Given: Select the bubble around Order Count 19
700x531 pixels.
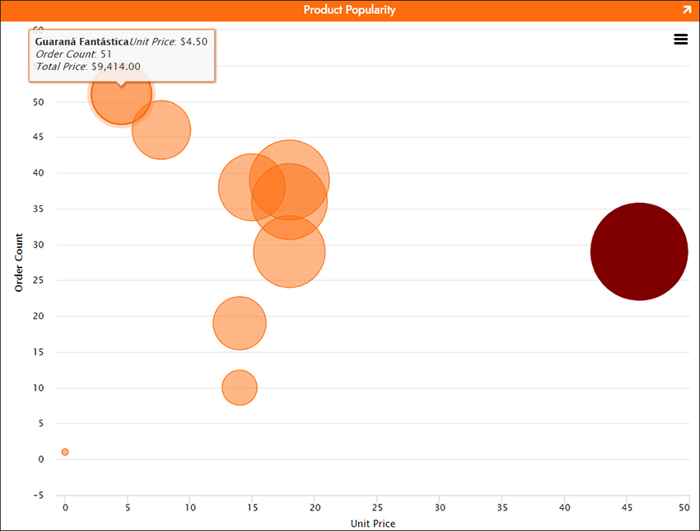Looking at the screenshot, I should coord(240,323).
